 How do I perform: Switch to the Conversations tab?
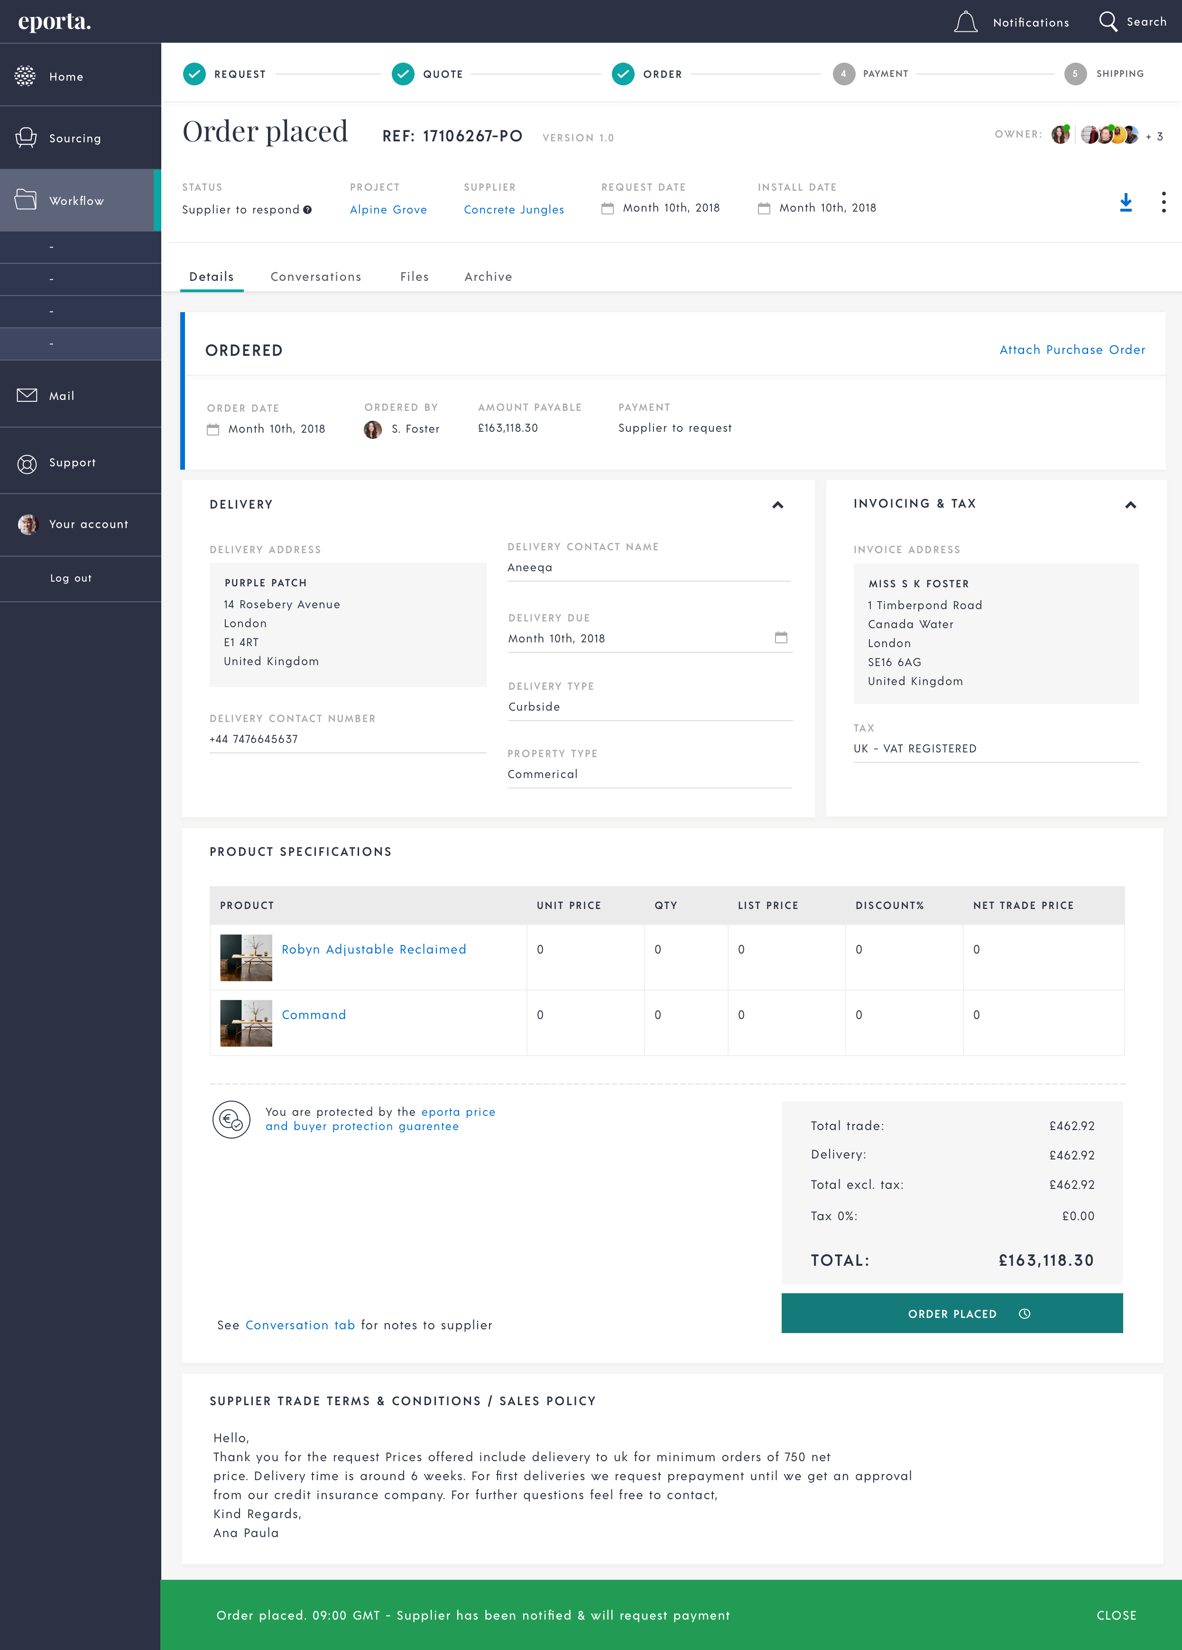(316, 277)
